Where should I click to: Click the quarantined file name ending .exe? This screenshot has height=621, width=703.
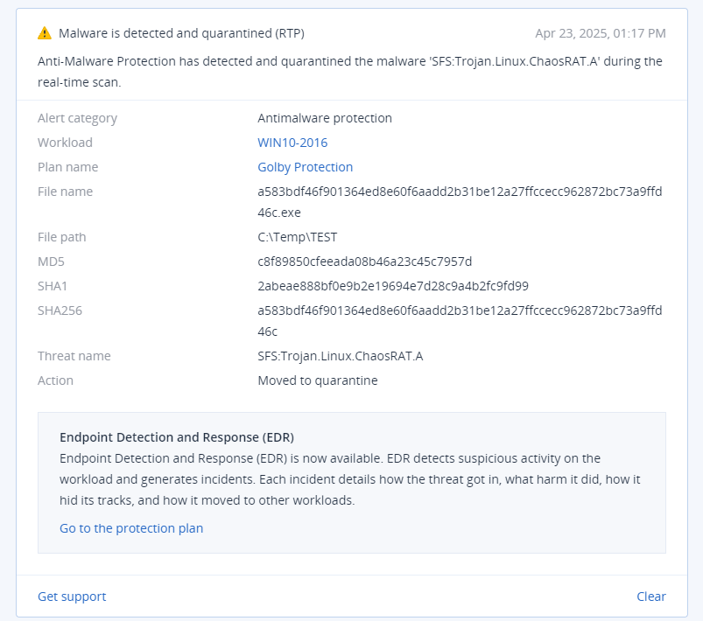[x=460, y=202]
